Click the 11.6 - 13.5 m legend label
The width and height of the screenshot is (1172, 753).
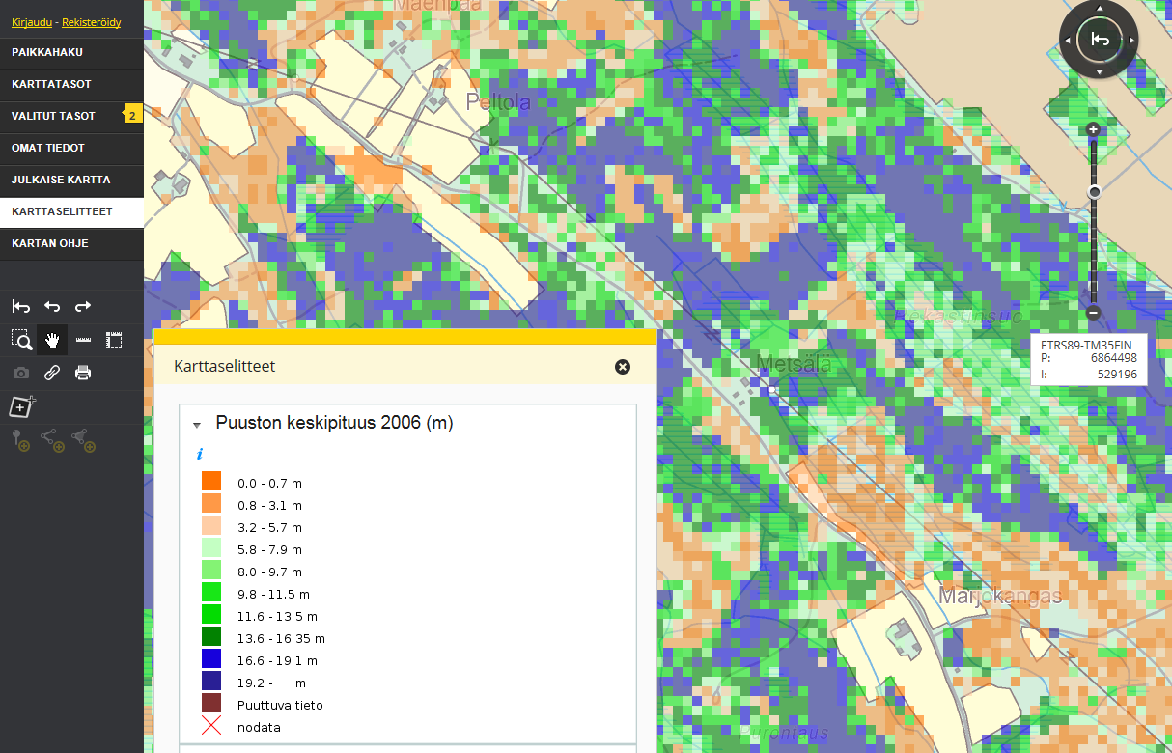pos(277,616)
